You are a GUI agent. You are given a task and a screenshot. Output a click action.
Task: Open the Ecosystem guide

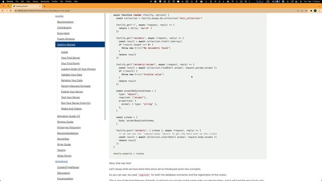point(63,33)
